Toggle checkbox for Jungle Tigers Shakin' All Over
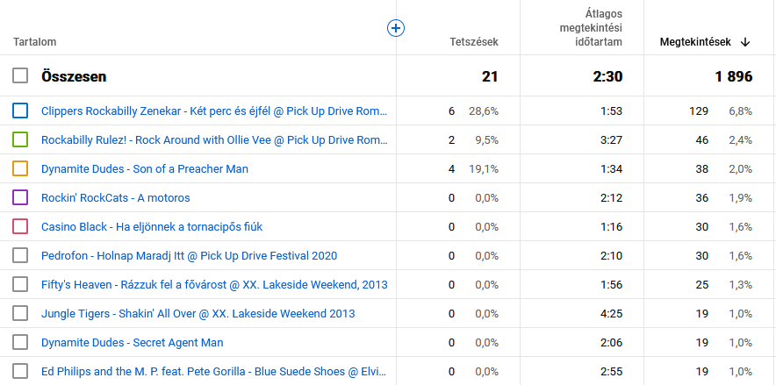776x385 pixels. click(20, 313)
